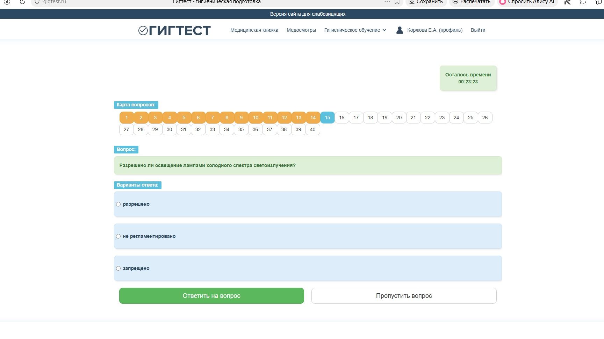
Task: Open question 40 in the question map
Action: tap(312, 129)
